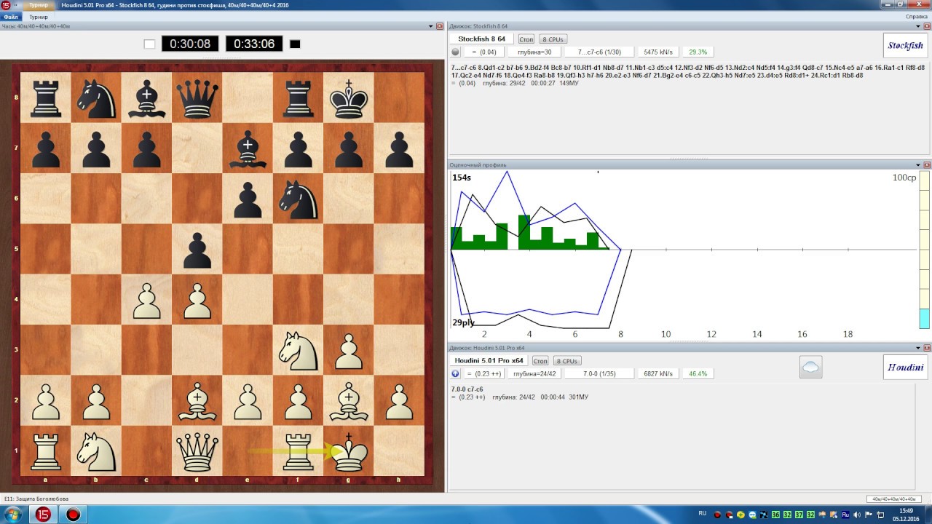Click Stockfish current move 7...c7-c6 (1/30)
The width and height of the screenshot is (932, 524).
[x=599, y=52]
